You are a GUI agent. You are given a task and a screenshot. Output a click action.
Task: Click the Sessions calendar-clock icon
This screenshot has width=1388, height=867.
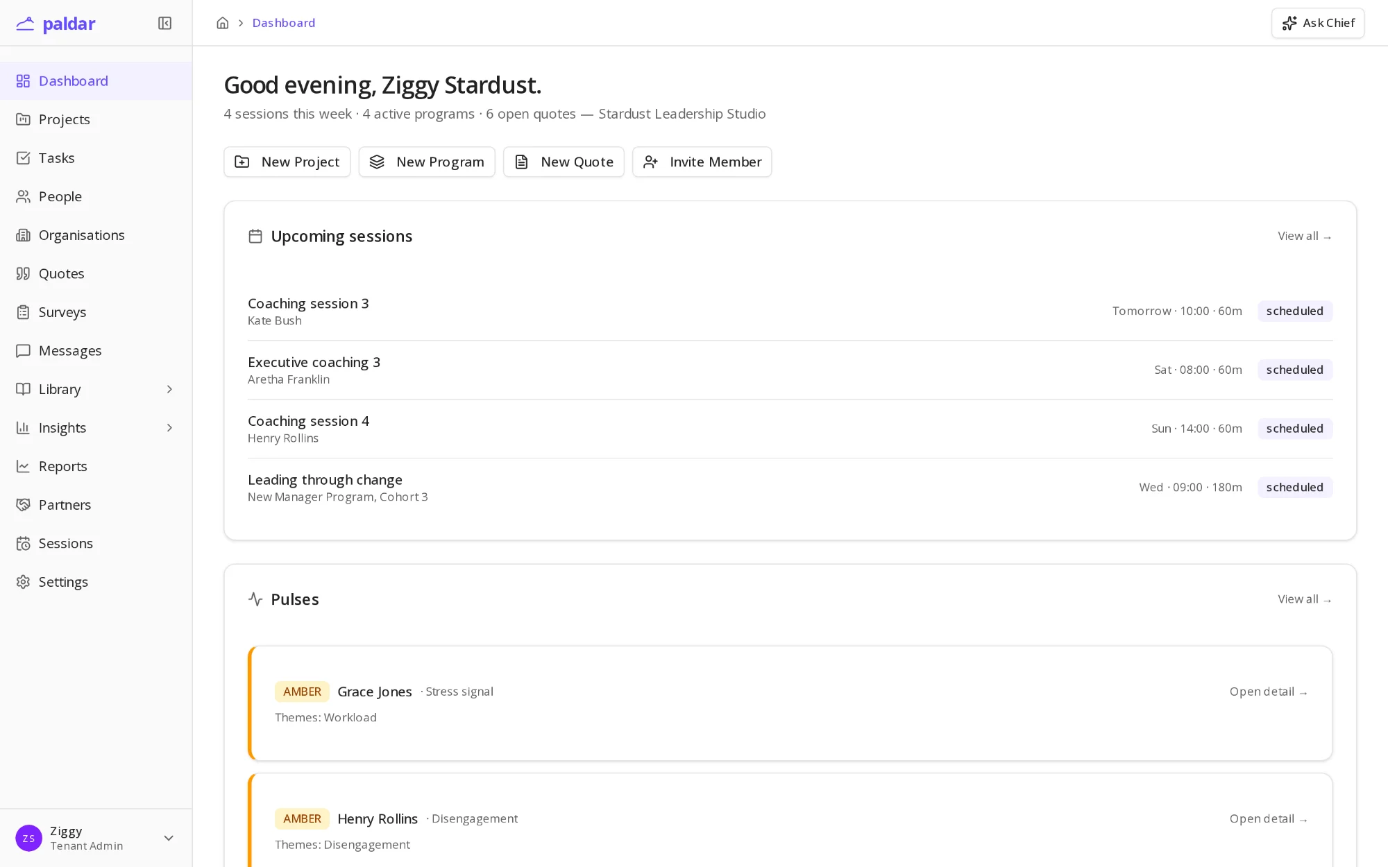click(24, 543)
